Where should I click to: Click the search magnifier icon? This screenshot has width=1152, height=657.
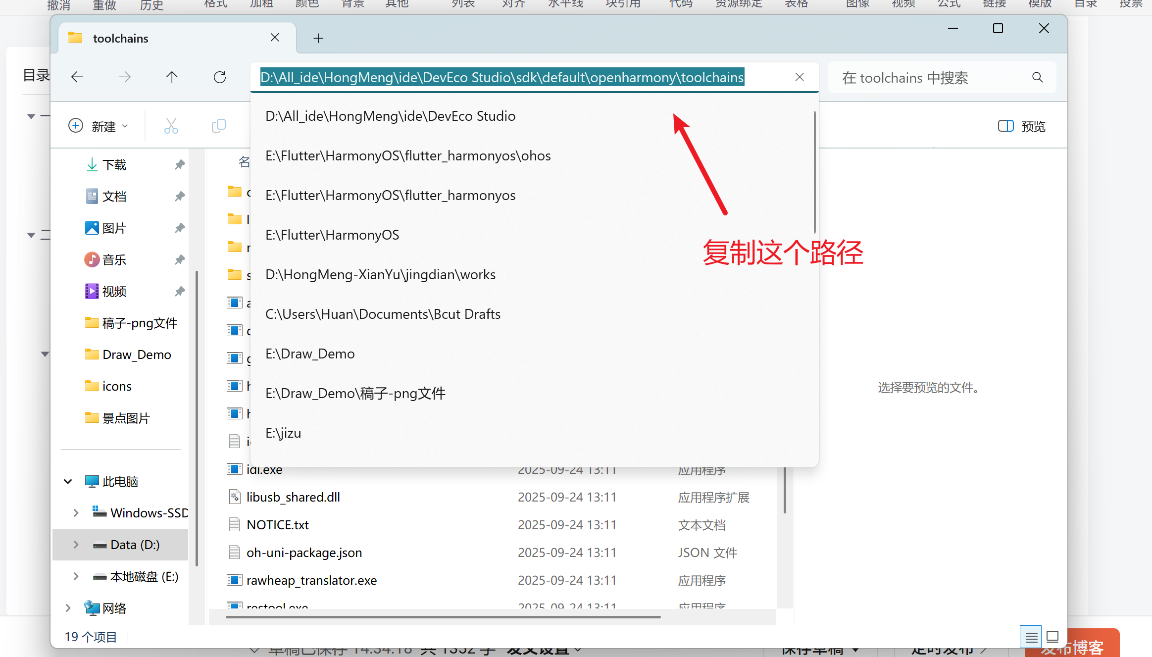coord(1037,77)
